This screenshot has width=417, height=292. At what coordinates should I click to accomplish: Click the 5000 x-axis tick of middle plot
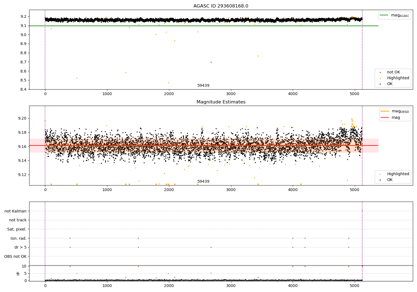point(355,190)
